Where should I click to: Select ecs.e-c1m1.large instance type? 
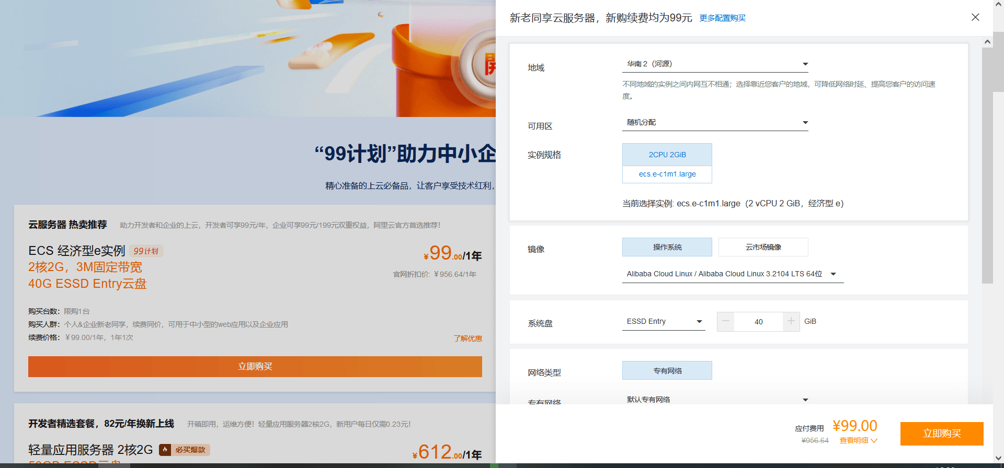tap(667, 174)
